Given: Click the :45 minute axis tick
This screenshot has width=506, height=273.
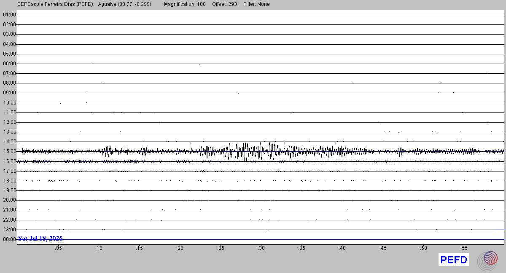Looking at the screenshot, I should 383,248.
